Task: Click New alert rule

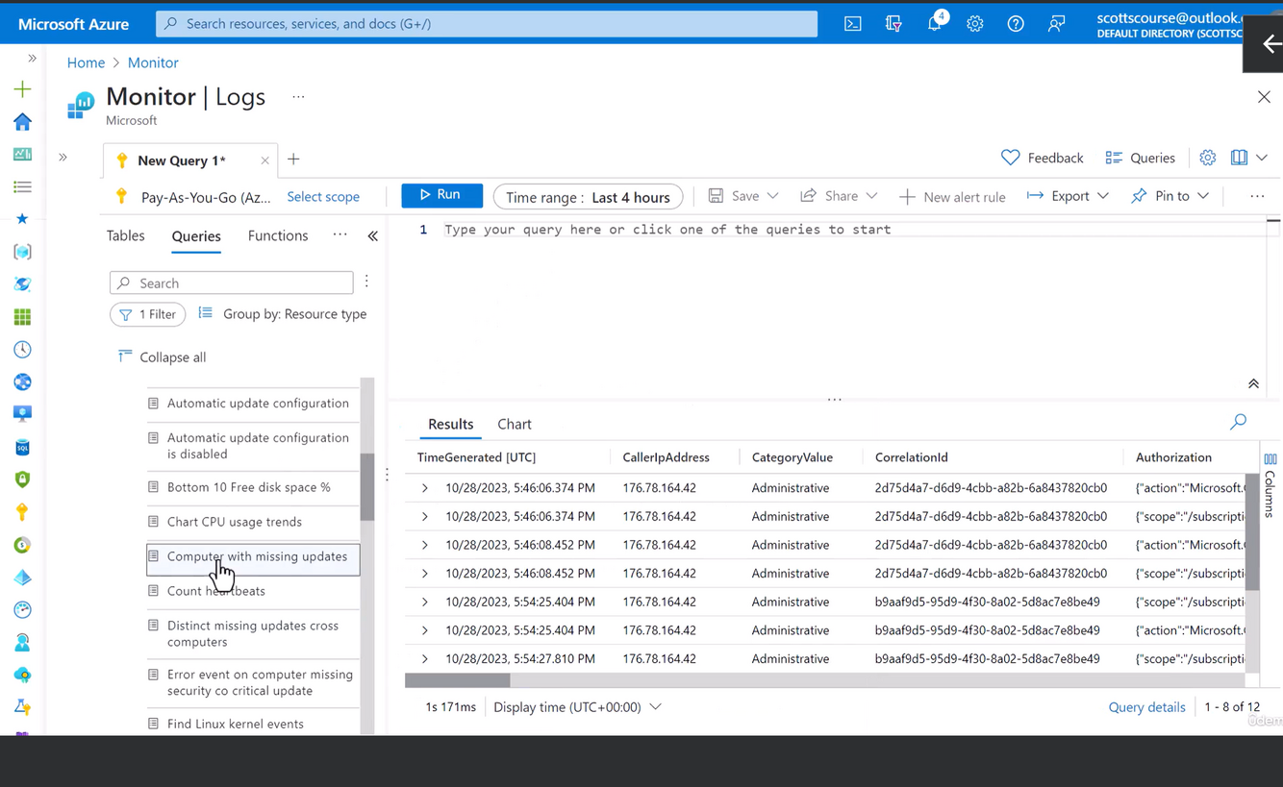Action: coord(952,196)
